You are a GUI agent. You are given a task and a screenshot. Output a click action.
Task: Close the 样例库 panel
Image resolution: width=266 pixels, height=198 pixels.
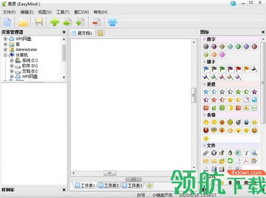click(64, 190)
